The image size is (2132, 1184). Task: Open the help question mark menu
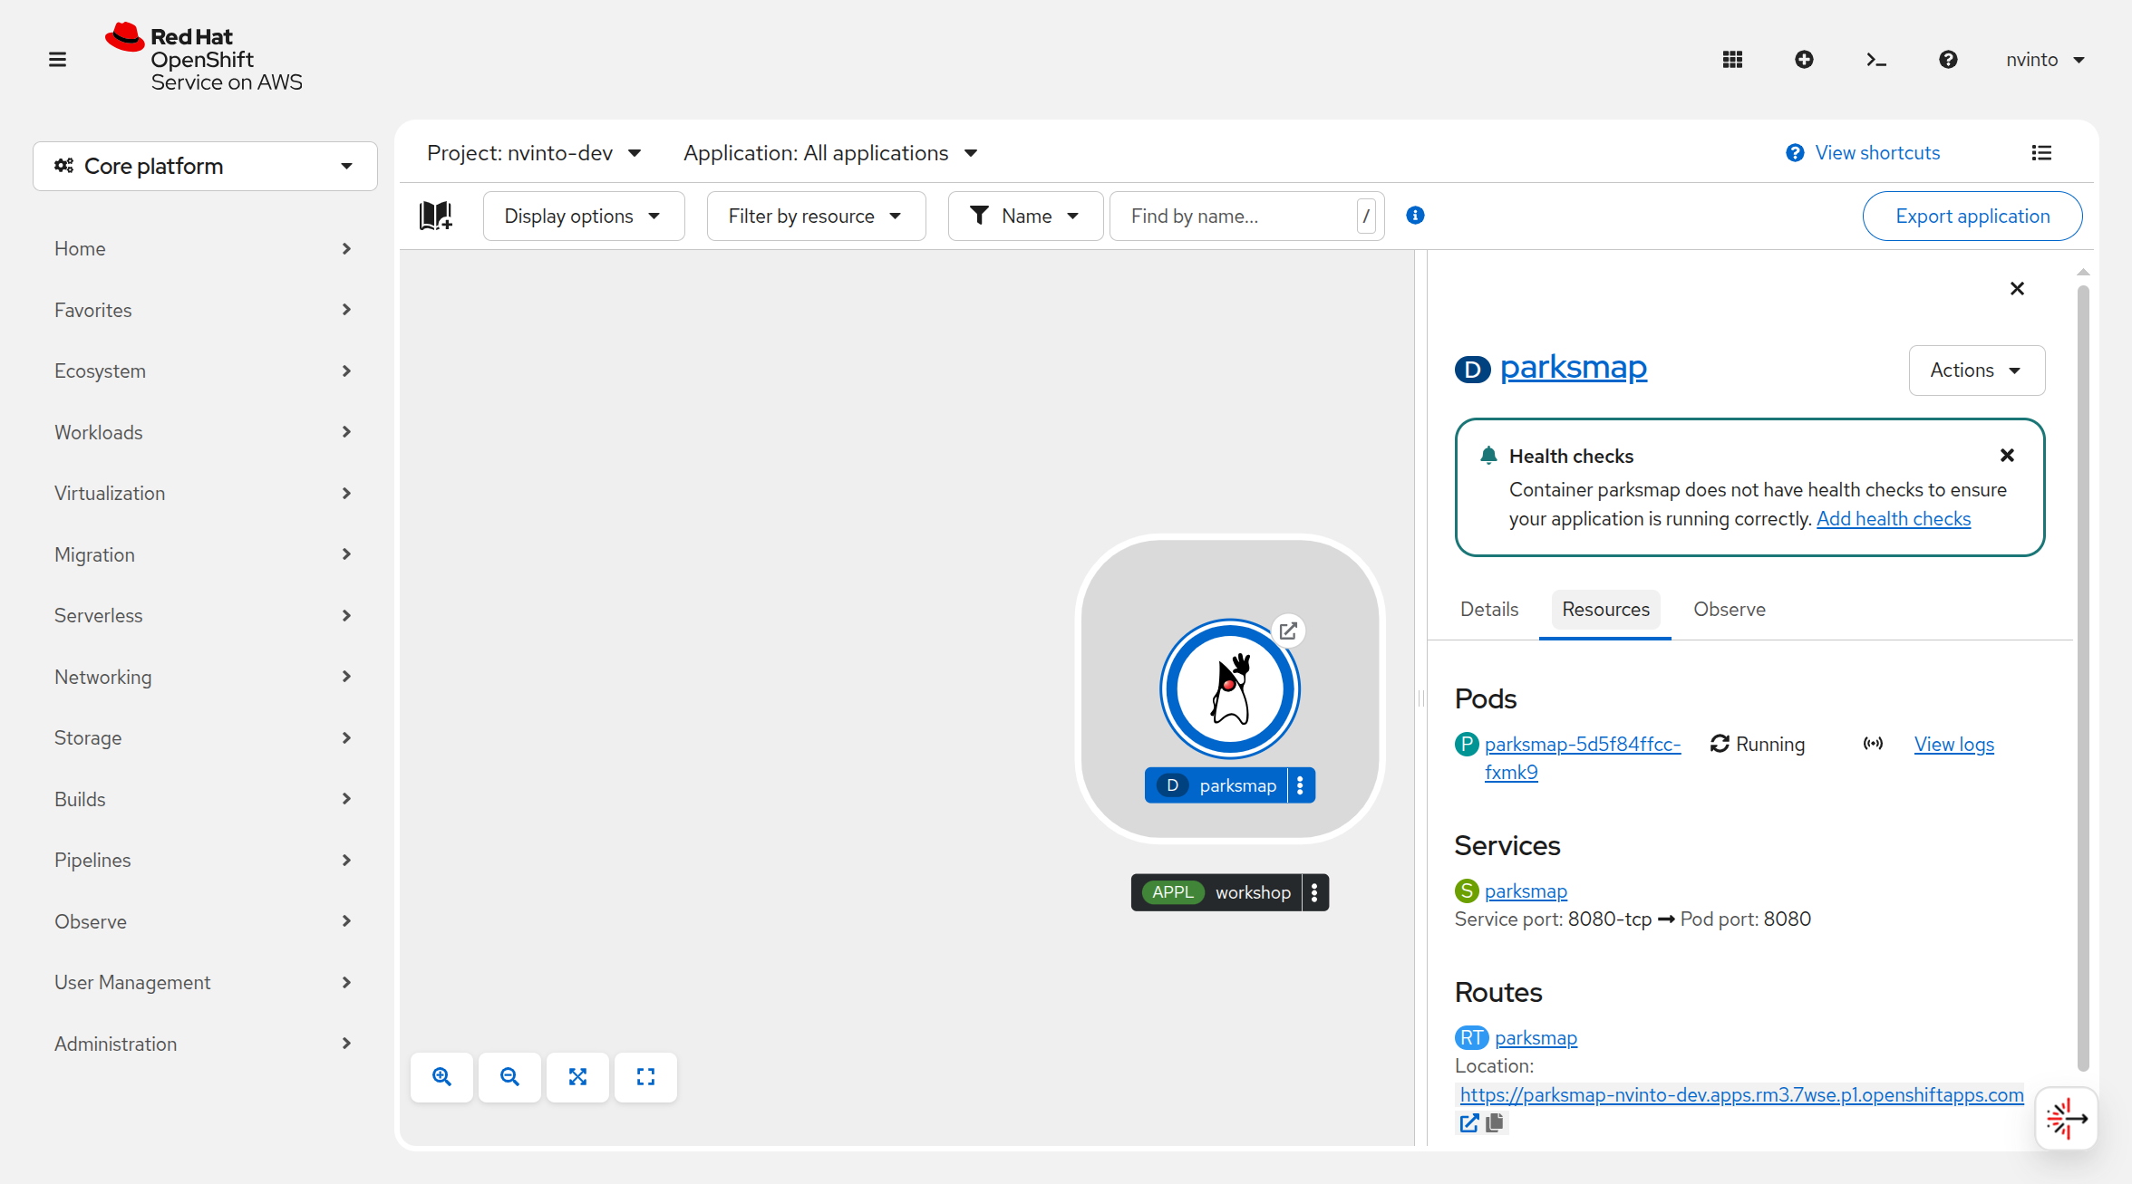tap(1948, 60)
